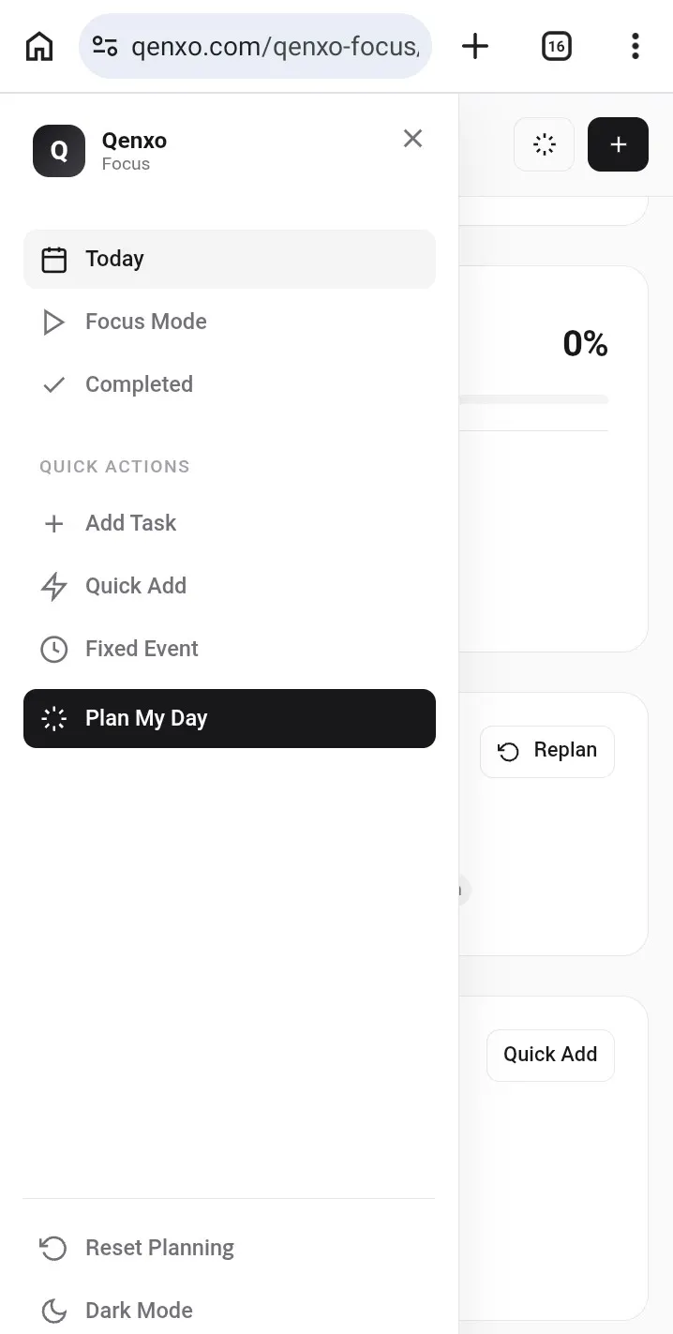Tap the browser home icon
This screenshot has height=1334, width=673.
point(39,46)
